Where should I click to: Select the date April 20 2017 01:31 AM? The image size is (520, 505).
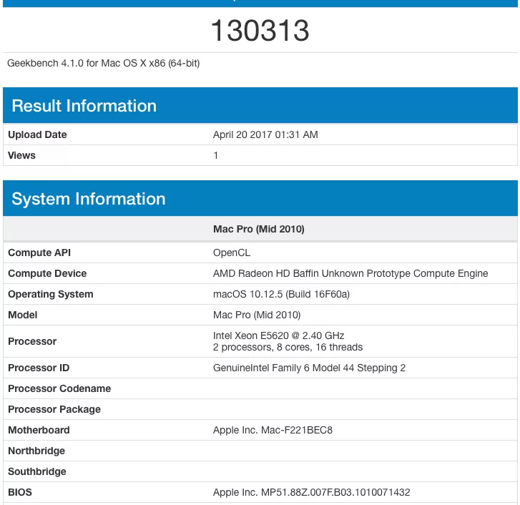tap(265, 134)
